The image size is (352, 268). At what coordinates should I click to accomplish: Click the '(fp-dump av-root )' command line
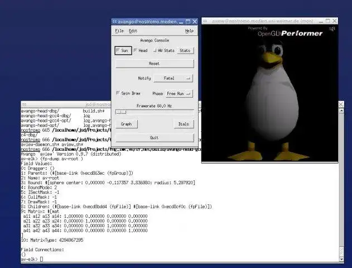61,159
